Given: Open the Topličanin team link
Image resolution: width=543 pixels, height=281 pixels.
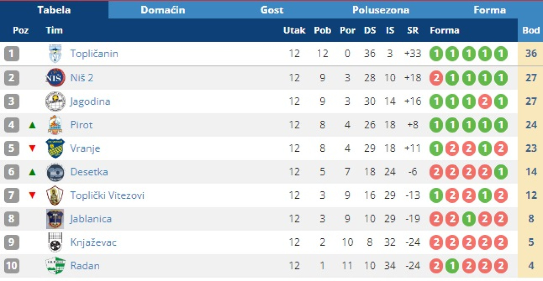Looking at the screenshot, I should pos(94,54).
